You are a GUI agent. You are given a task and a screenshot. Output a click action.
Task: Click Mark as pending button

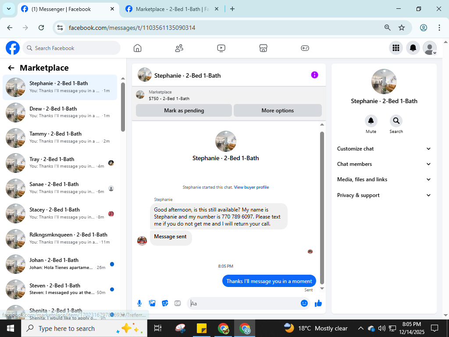(x=184, y=110)
